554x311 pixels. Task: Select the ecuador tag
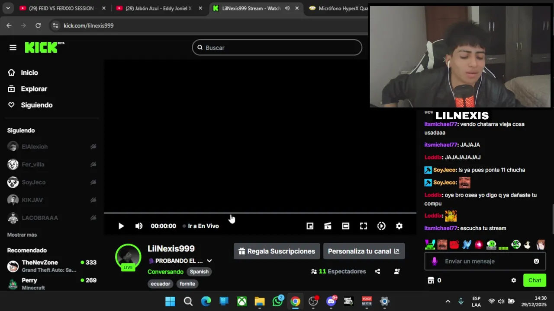point(161,284)
